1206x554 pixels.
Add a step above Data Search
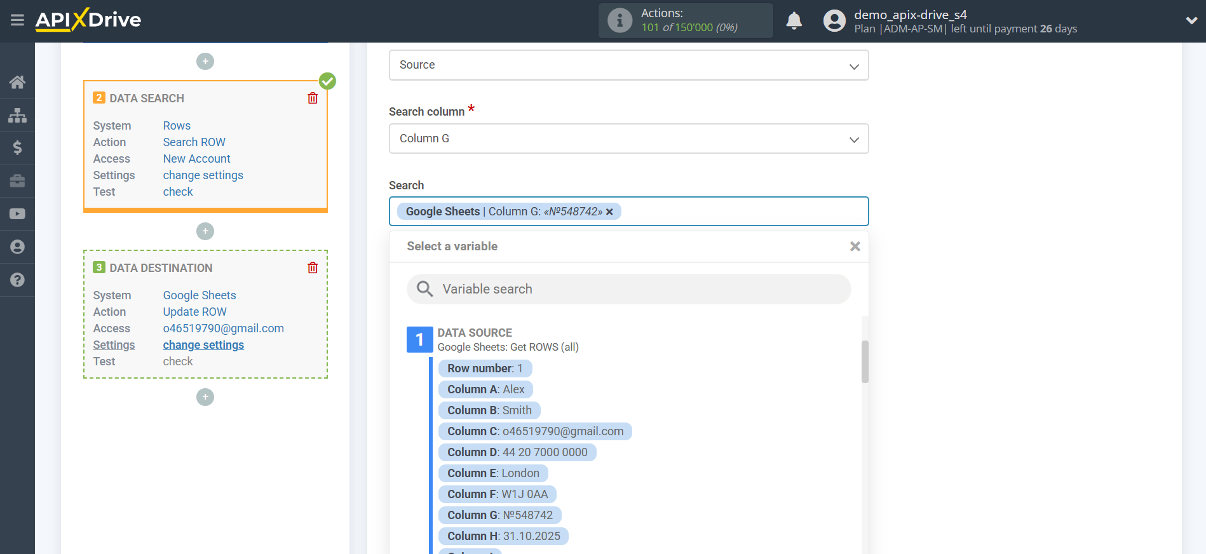[x=205, y=62]
